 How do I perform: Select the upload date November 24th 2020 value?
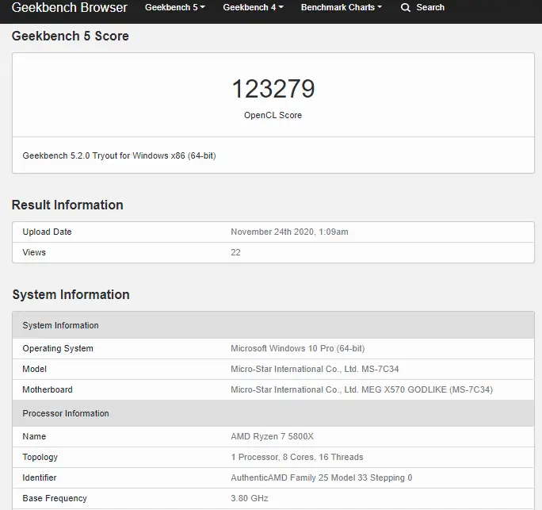coord(290,232)
